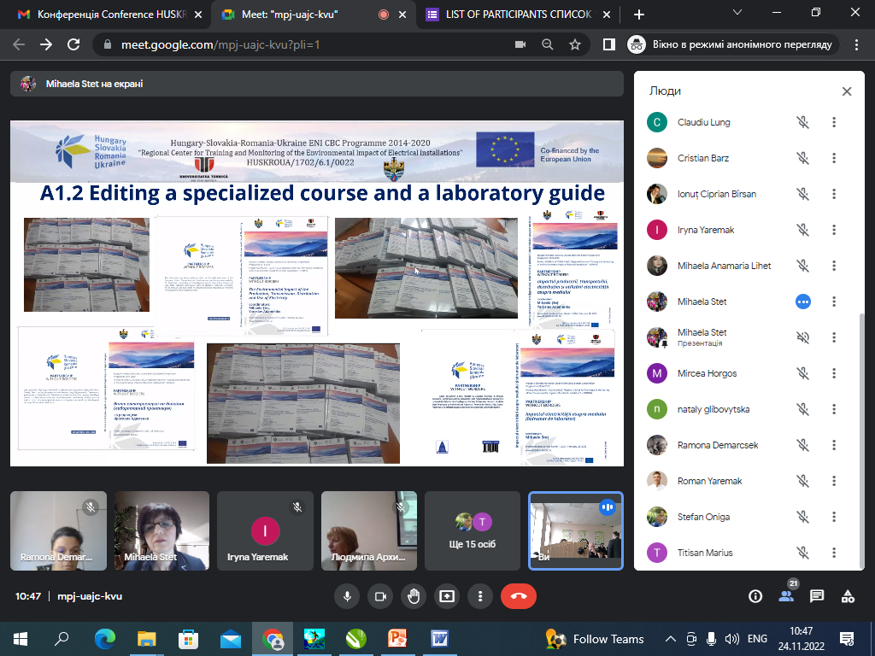The width and height of the screenshot is (875, 656).
Task: Open the chat messages panel icon
Action: tap(817, 596)
